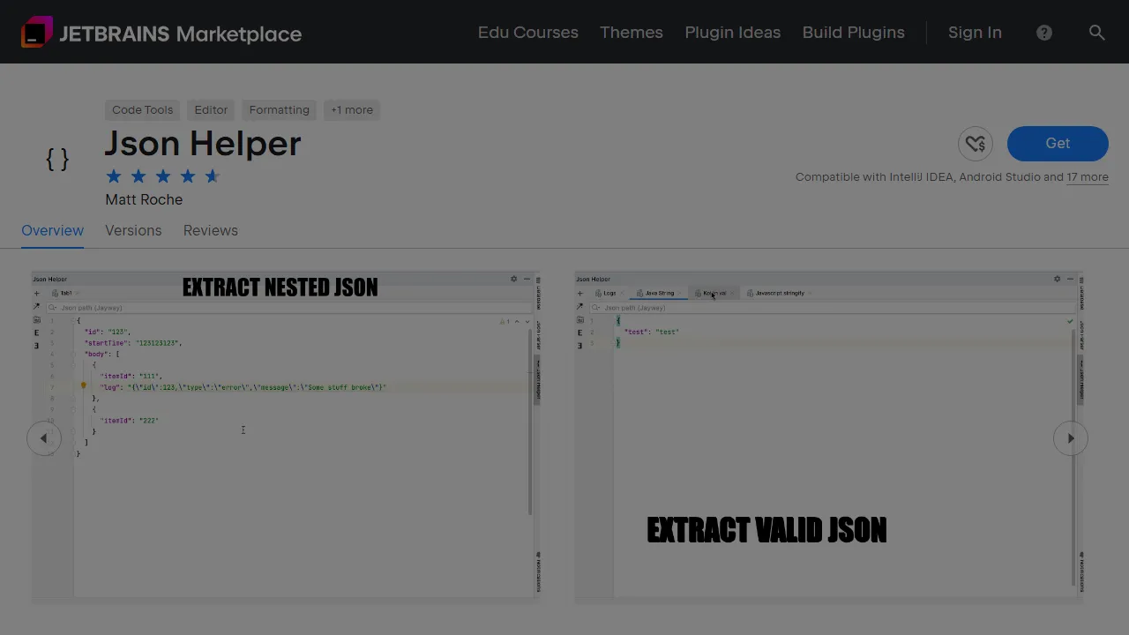Expand the 17 more compatible products list
This screenshot has height=635, width=1129.
point(1088,177)
